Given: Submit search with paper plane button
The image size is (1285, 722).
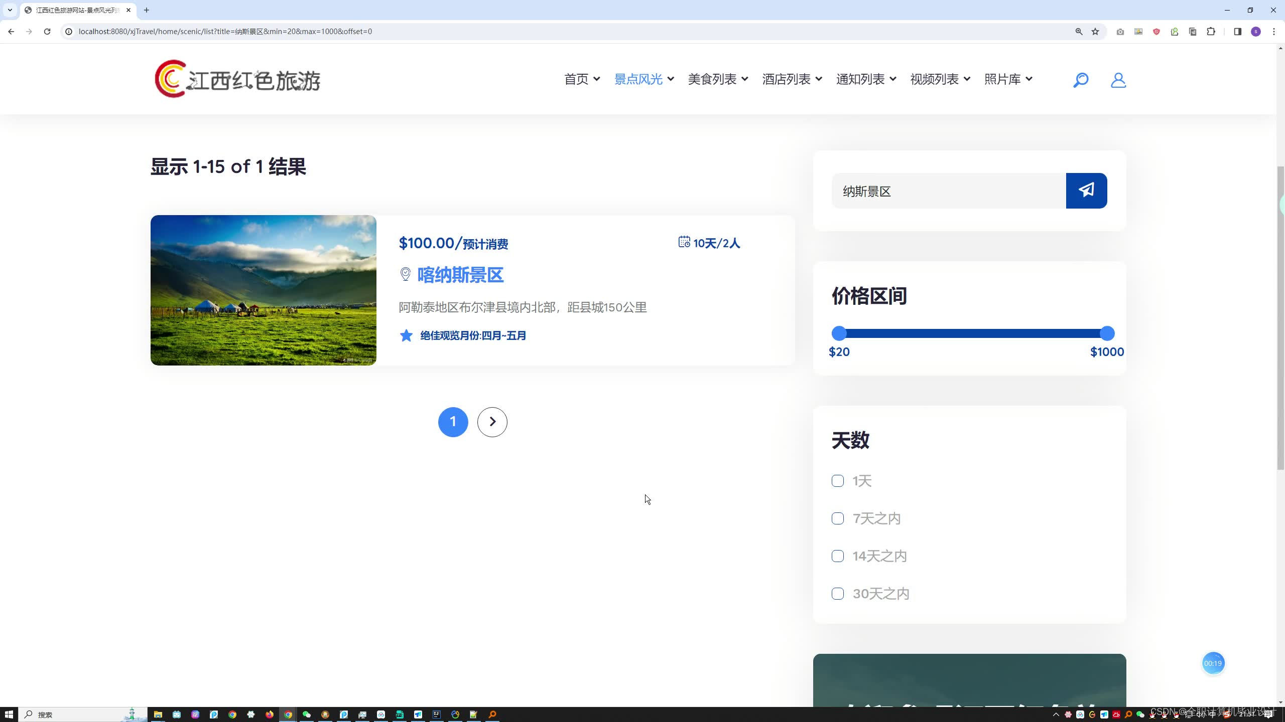Looking at the screenshot, I should (x=1086, y=191).
